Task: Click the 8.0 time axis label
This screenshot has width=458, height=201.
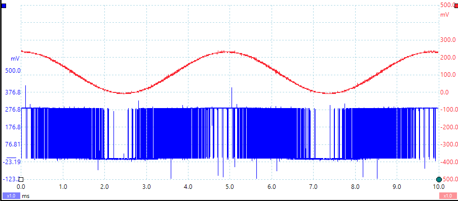Action: (355, 186)
